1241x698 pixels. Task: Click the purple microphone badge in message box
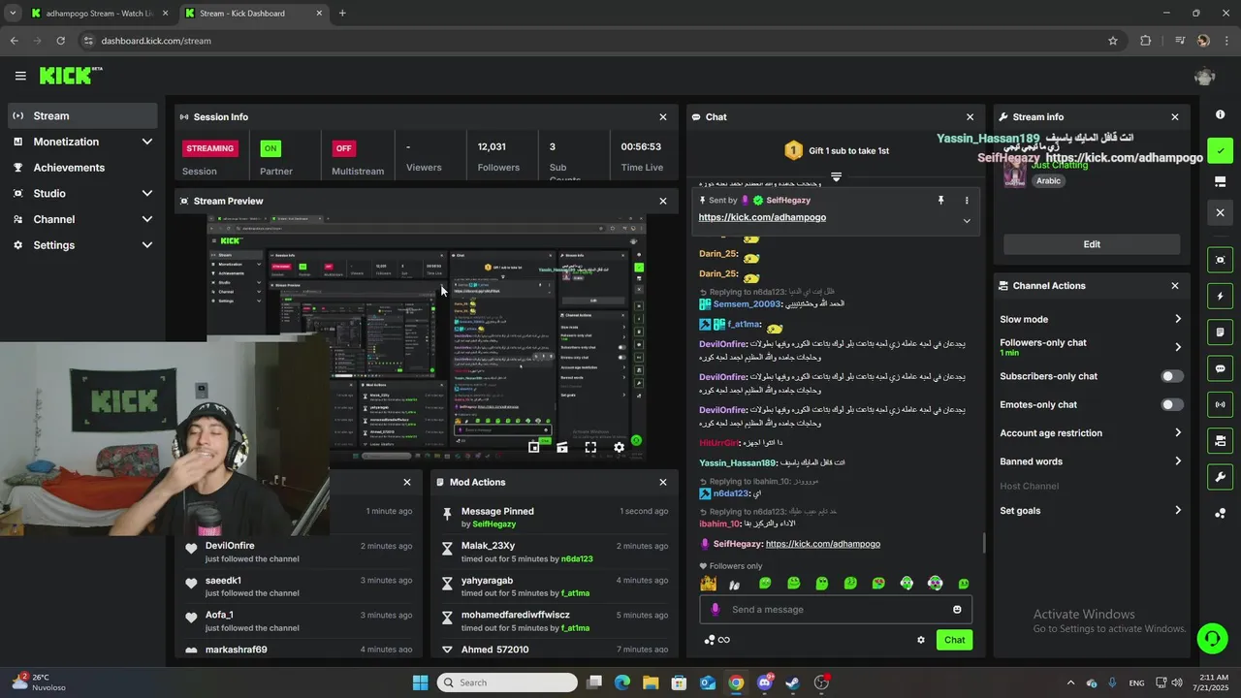[x=716, y=610]
